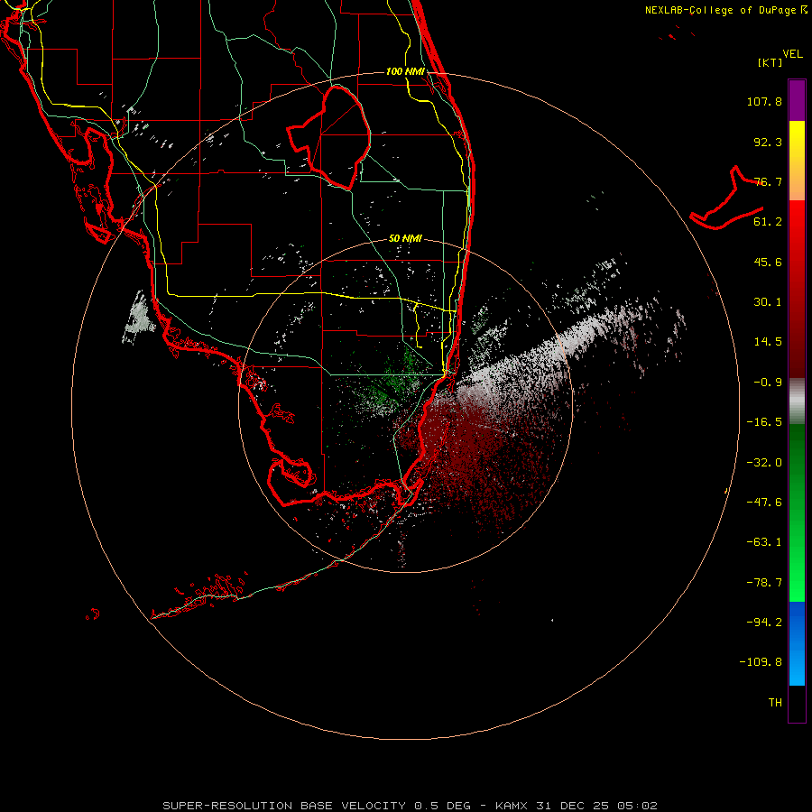This screenshot has width=812, height=812.
Task: Click the gray echo patch off southwest coast
Action: pyautogui.click(x=139, y=318)
